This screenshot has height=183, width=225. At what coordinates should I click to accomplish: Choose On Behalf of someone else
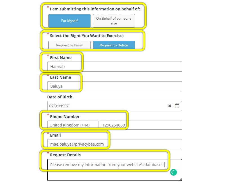[x=114, y=21]
